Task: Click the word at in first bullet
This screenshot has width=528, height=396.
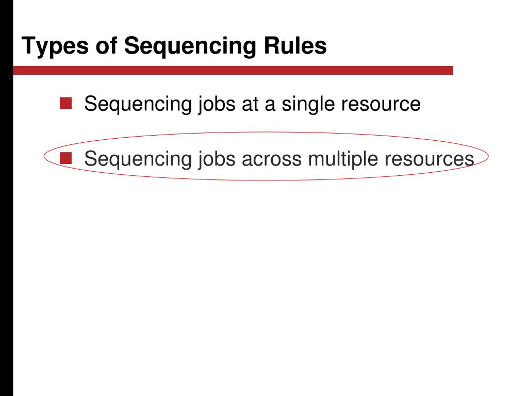Action: point(250,104)
